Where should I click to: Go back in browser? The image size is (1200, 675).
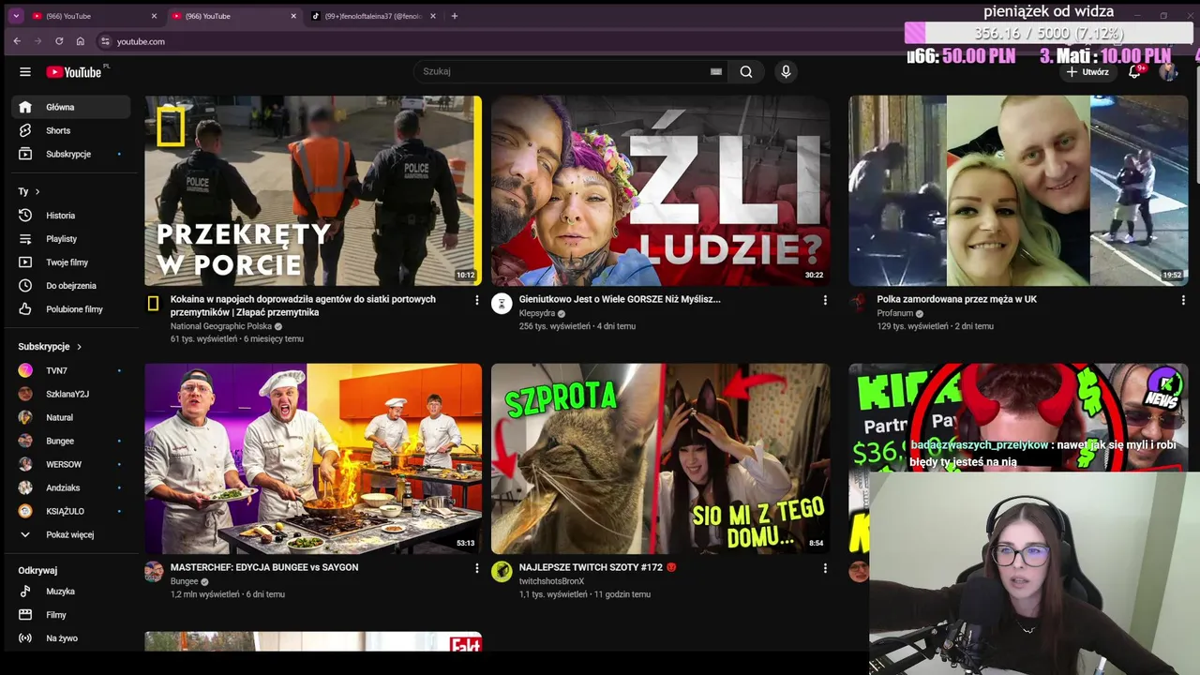tap(17, 41)
